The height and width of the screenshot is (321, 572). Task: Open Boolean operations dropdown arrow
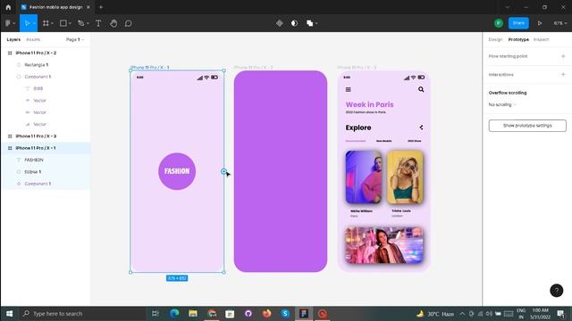click(316, 23)
